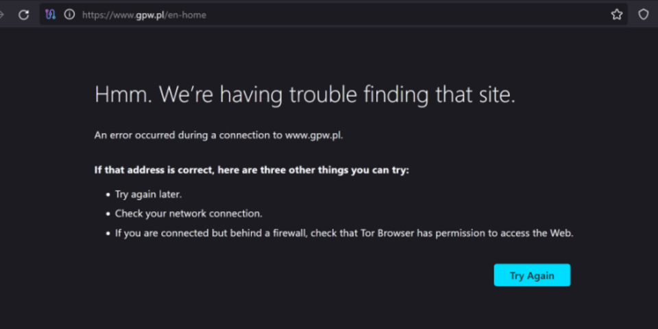Open the Tor circuit display icon

click(x=51, y=14)
